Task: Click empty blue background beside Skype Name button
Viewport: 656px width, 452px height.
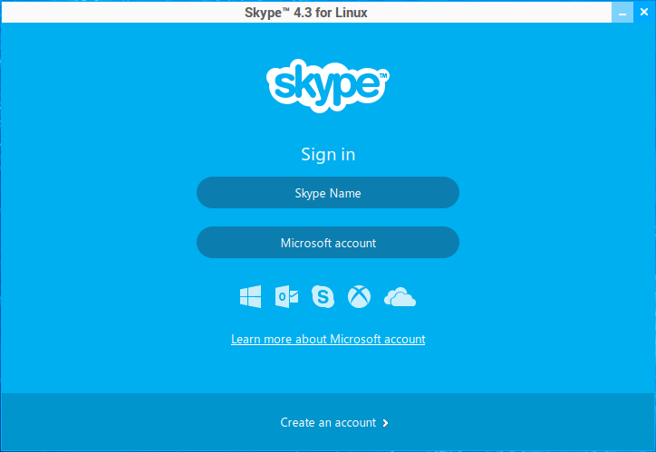Action: pyautogui.click(x=544, y=192)
